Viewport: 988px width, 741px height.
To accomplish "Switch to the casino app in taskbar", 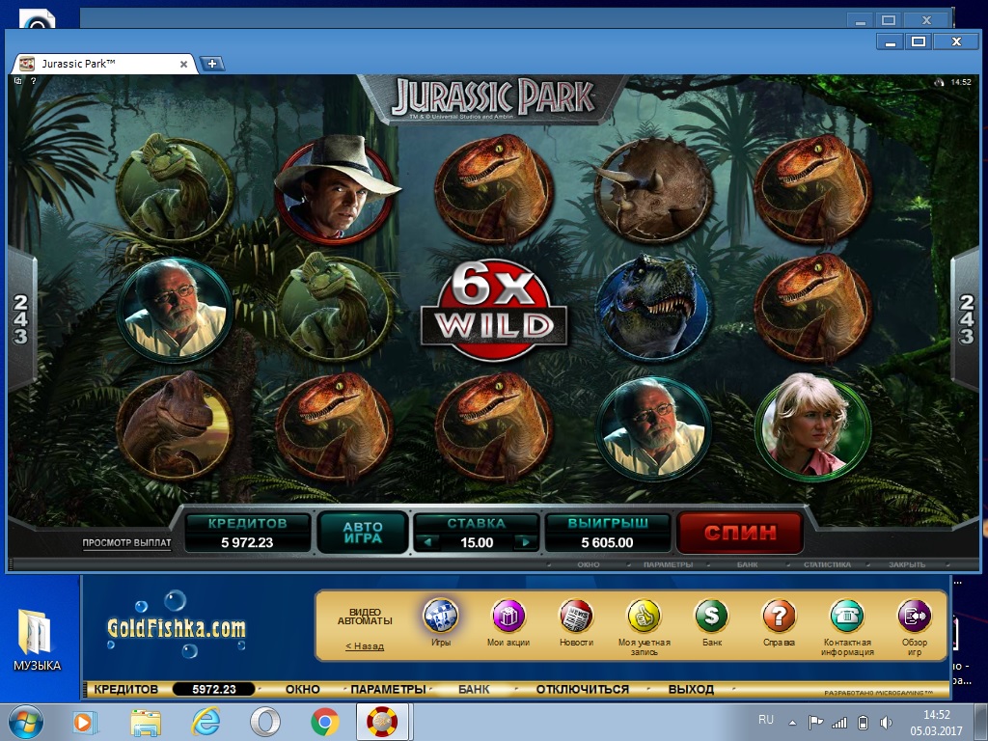I will point(384,722).
